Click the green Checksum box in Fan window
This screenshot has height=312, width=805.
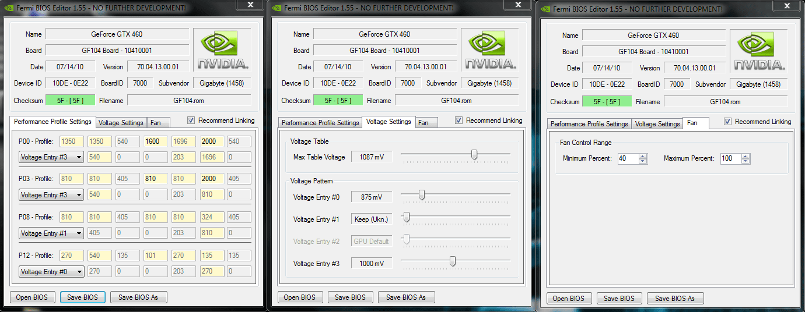(607, 101)
